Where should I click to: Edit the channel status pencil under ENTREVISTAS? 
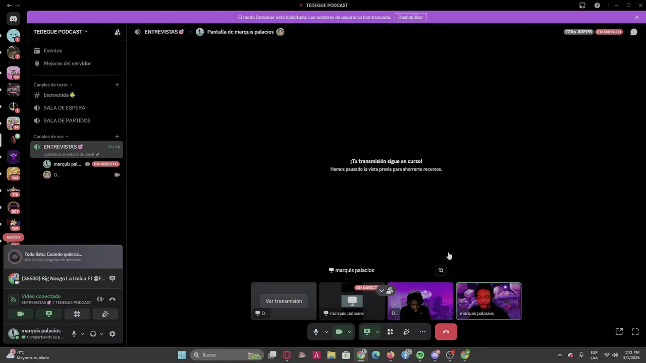click(x=97, y=154)
